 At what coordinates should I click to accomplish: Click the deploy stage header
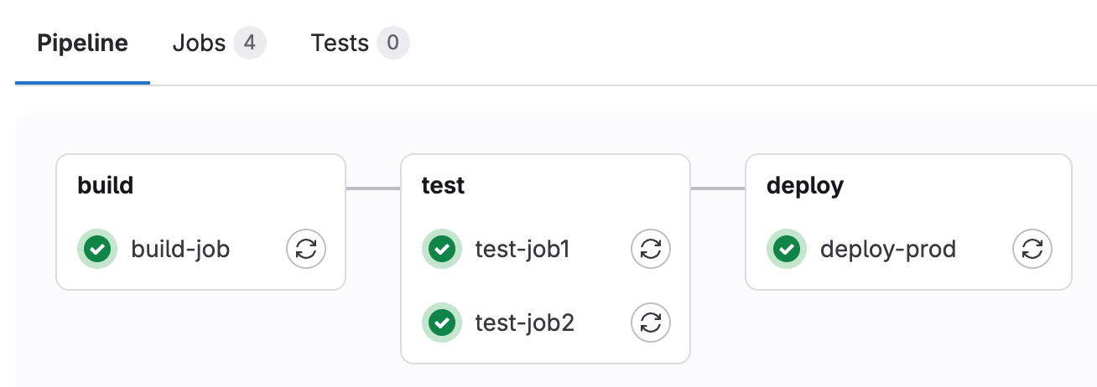(x=804, y=185)
